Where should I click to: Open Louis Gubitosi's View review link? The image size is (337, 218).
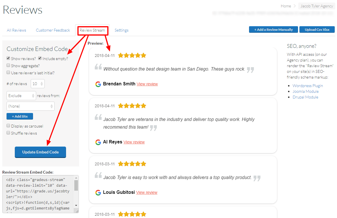point(147,192)
